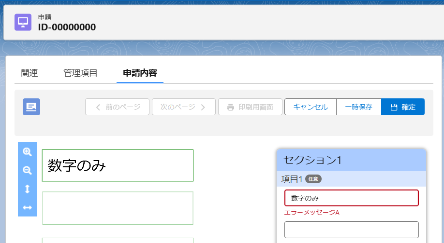
Task: Focus the empty input below エラーメッセージA
Action: [352, 229]
